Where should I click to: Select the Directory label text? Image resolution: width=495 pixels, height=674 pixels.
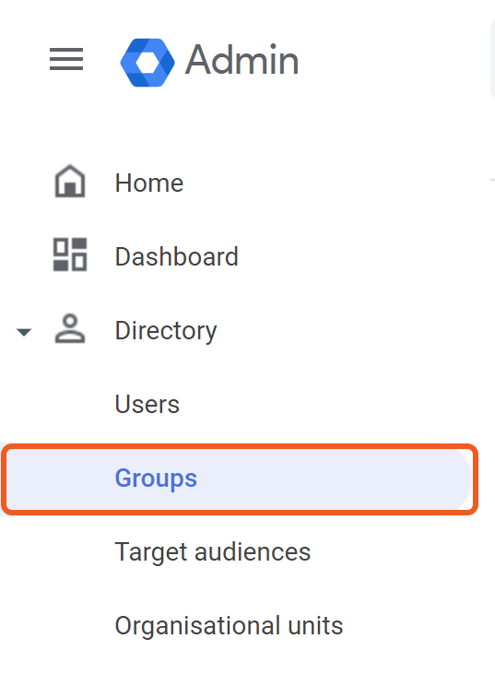point(166,331)
